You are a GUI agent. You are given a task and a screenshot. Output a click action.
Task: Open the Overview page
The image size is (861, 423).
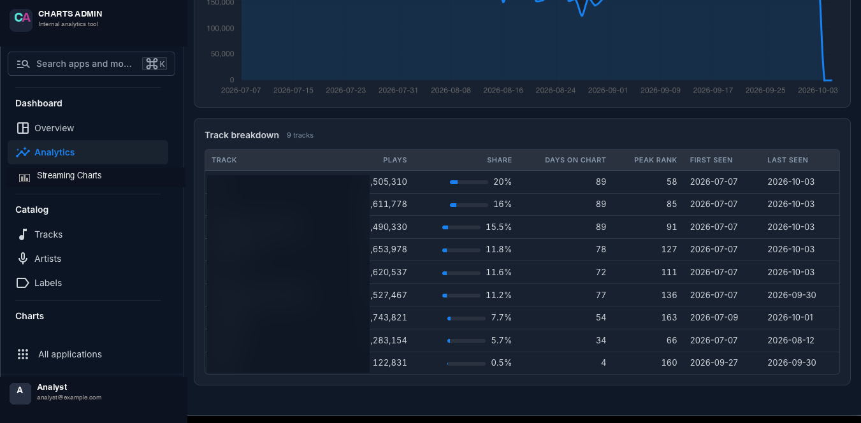[88, 128]
